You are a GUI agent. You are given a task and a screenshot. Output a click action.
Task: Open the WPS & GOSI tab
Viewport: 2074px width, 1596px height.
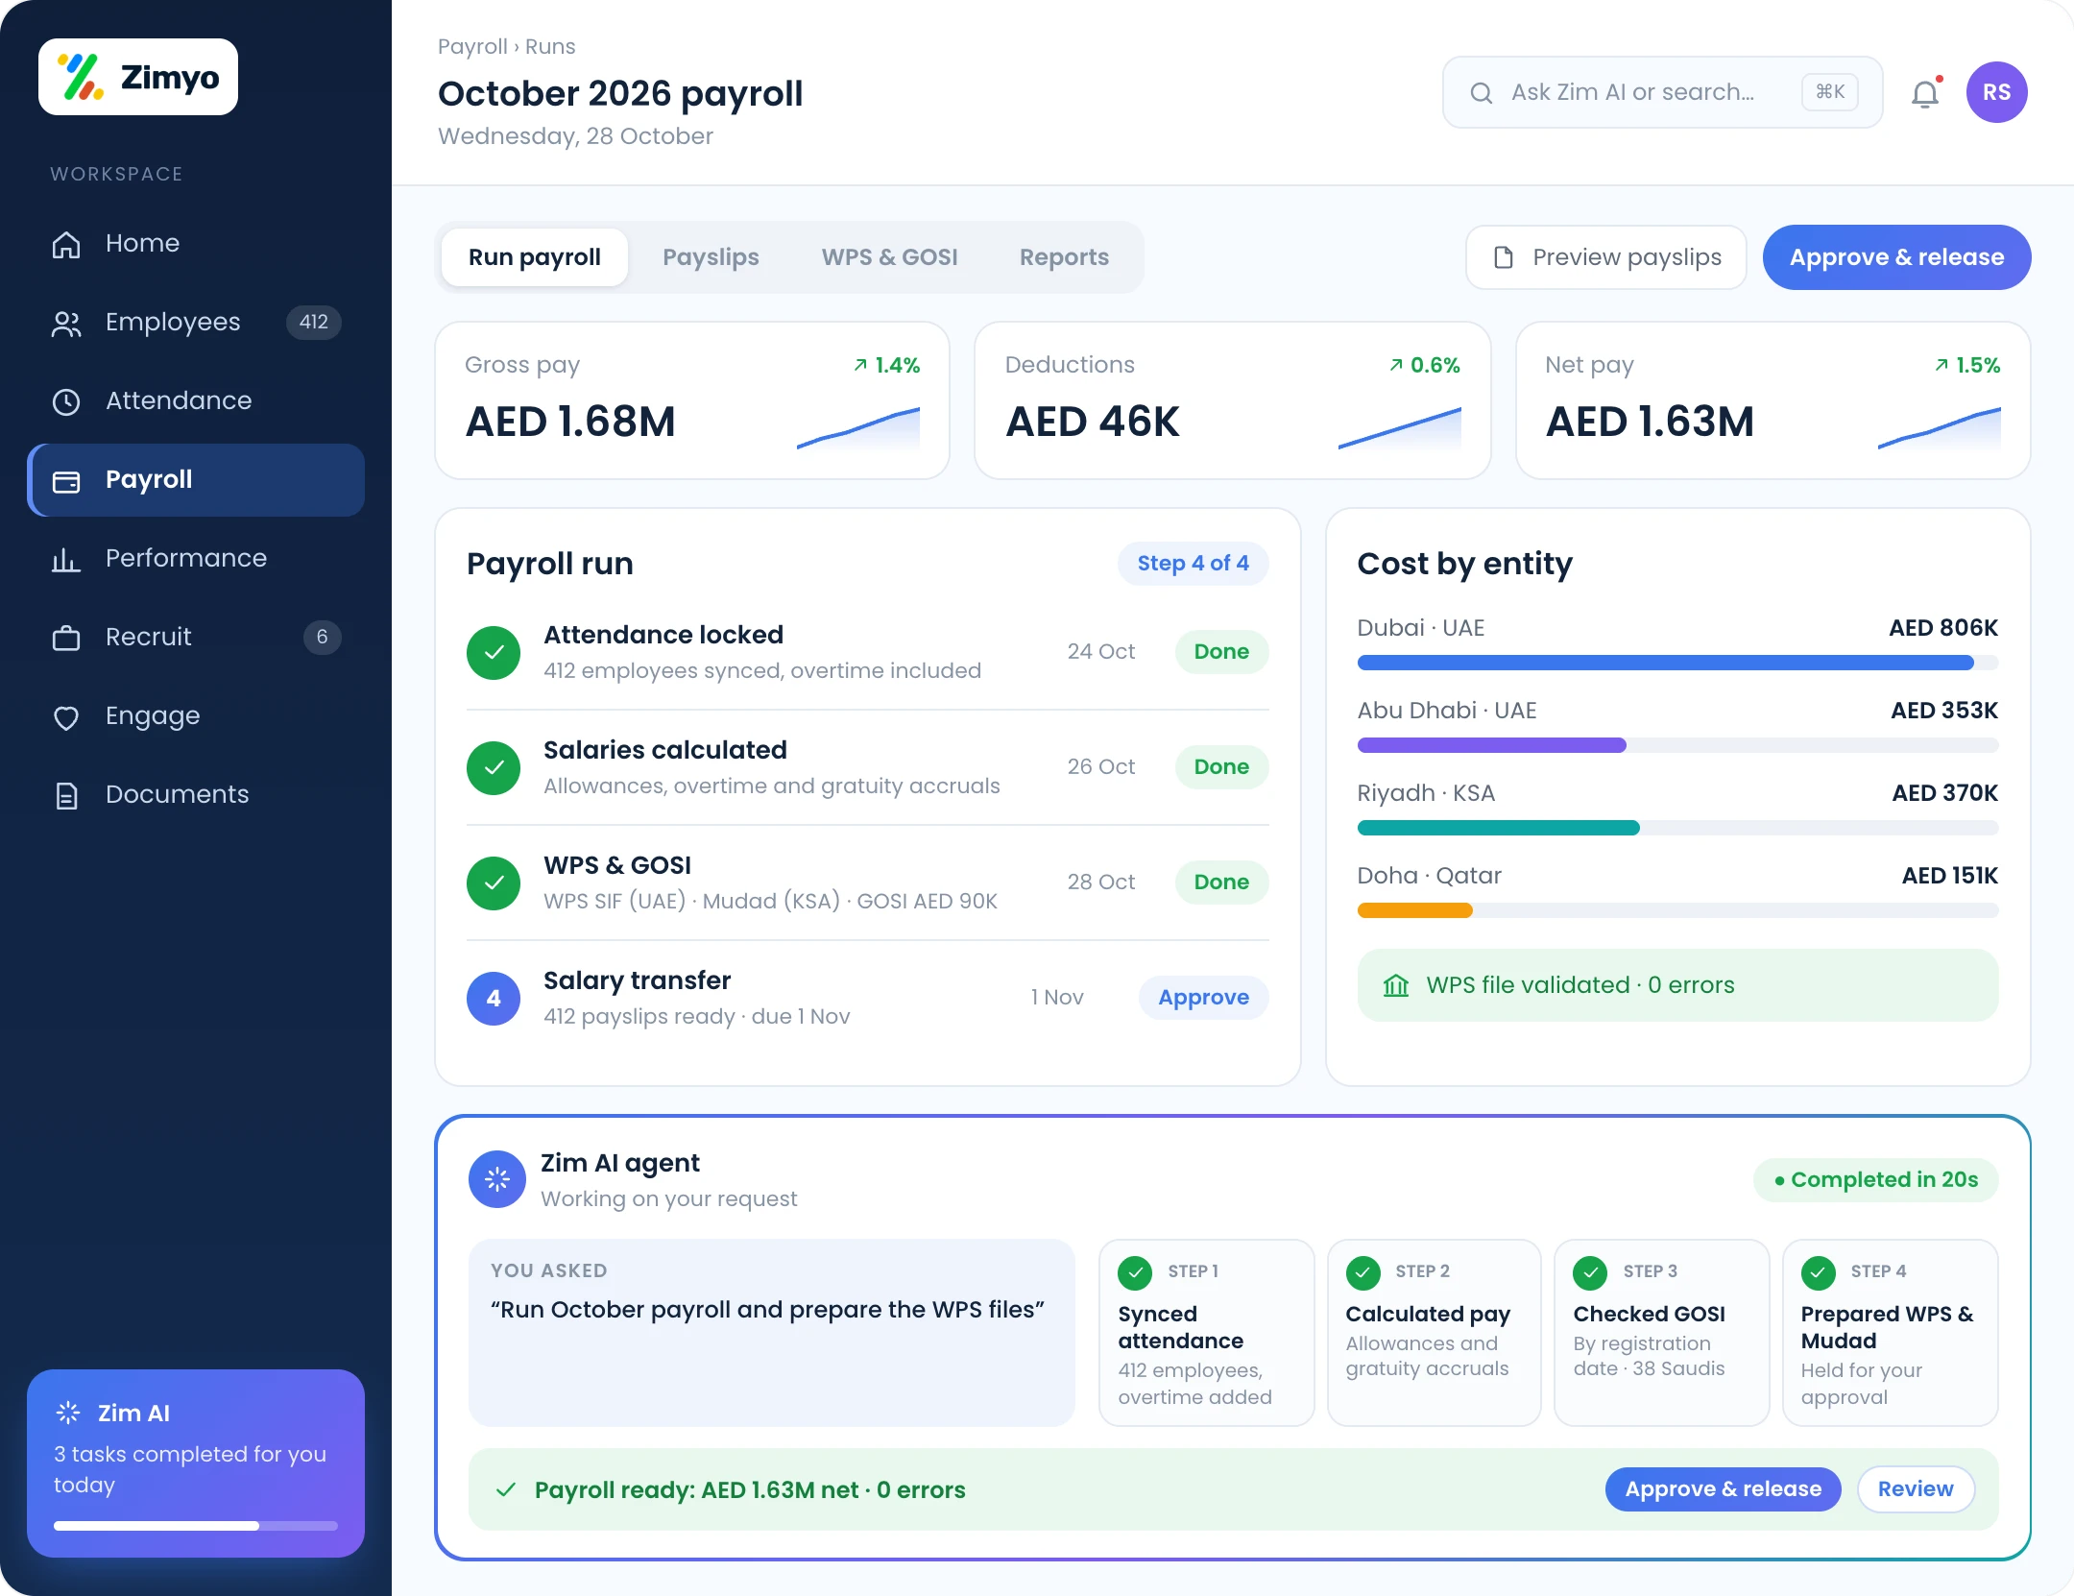coord(889,257)
